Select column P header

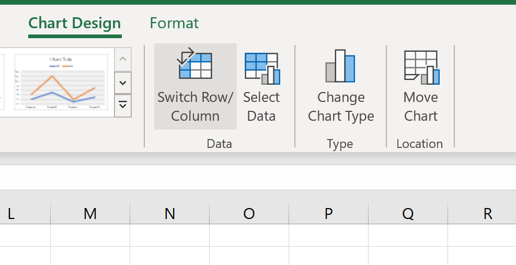click(x=328, y=213)
